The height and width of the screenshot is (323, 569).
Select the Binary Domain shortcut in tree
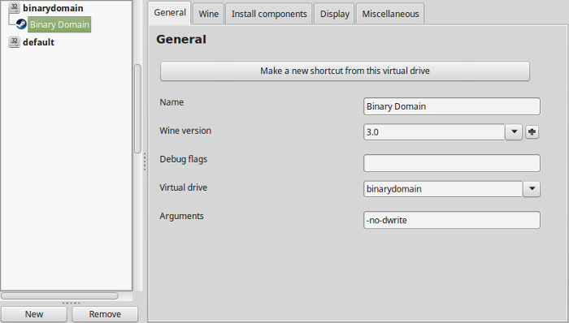pyautogui.click(x=59, y=24)
